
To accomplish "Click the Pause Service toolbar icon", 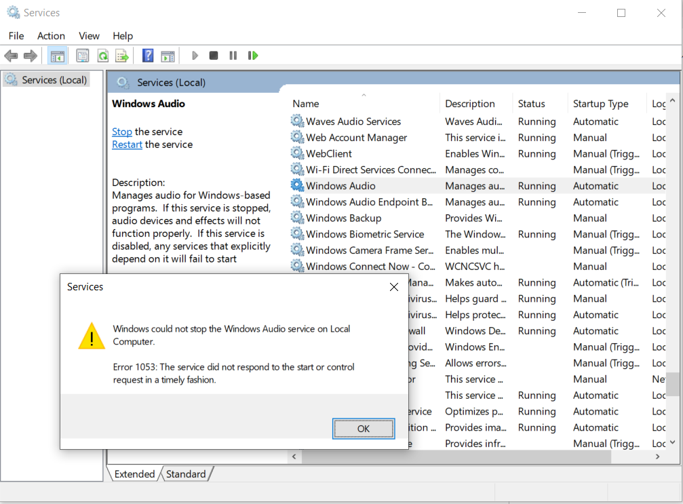I will tap(233, 56).
